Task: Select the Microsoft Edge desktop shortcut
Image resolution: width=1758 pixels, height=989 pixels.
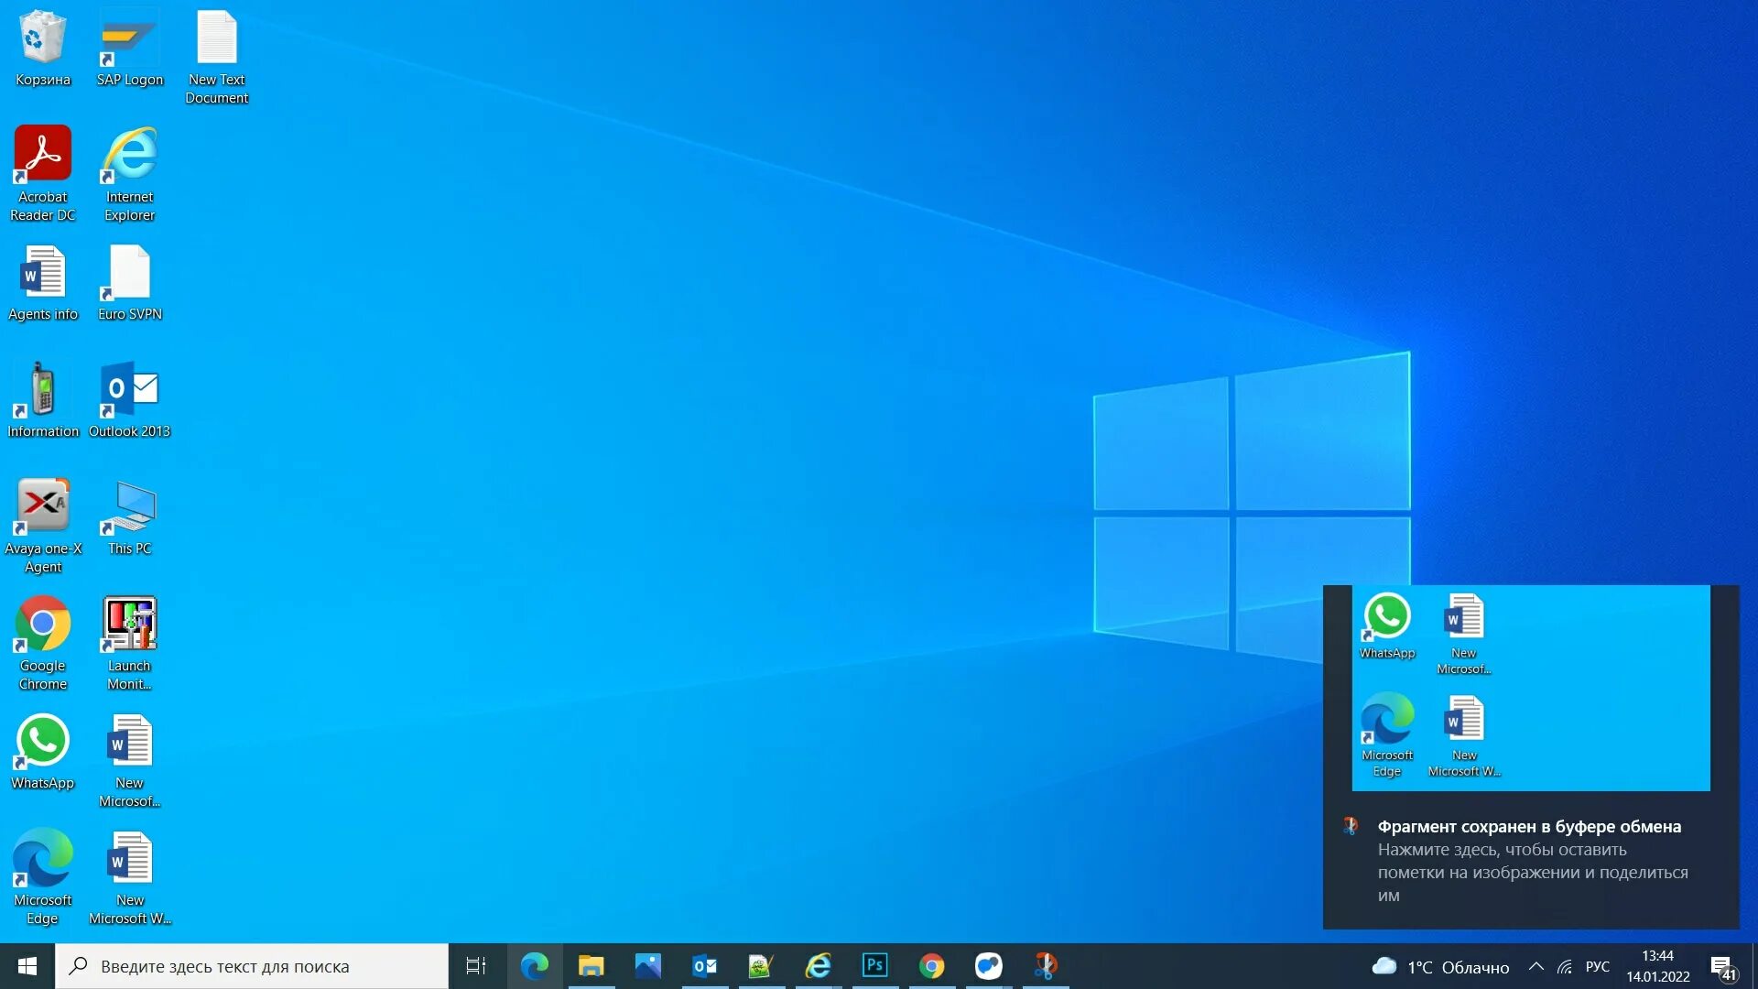Action: [42, 877]
